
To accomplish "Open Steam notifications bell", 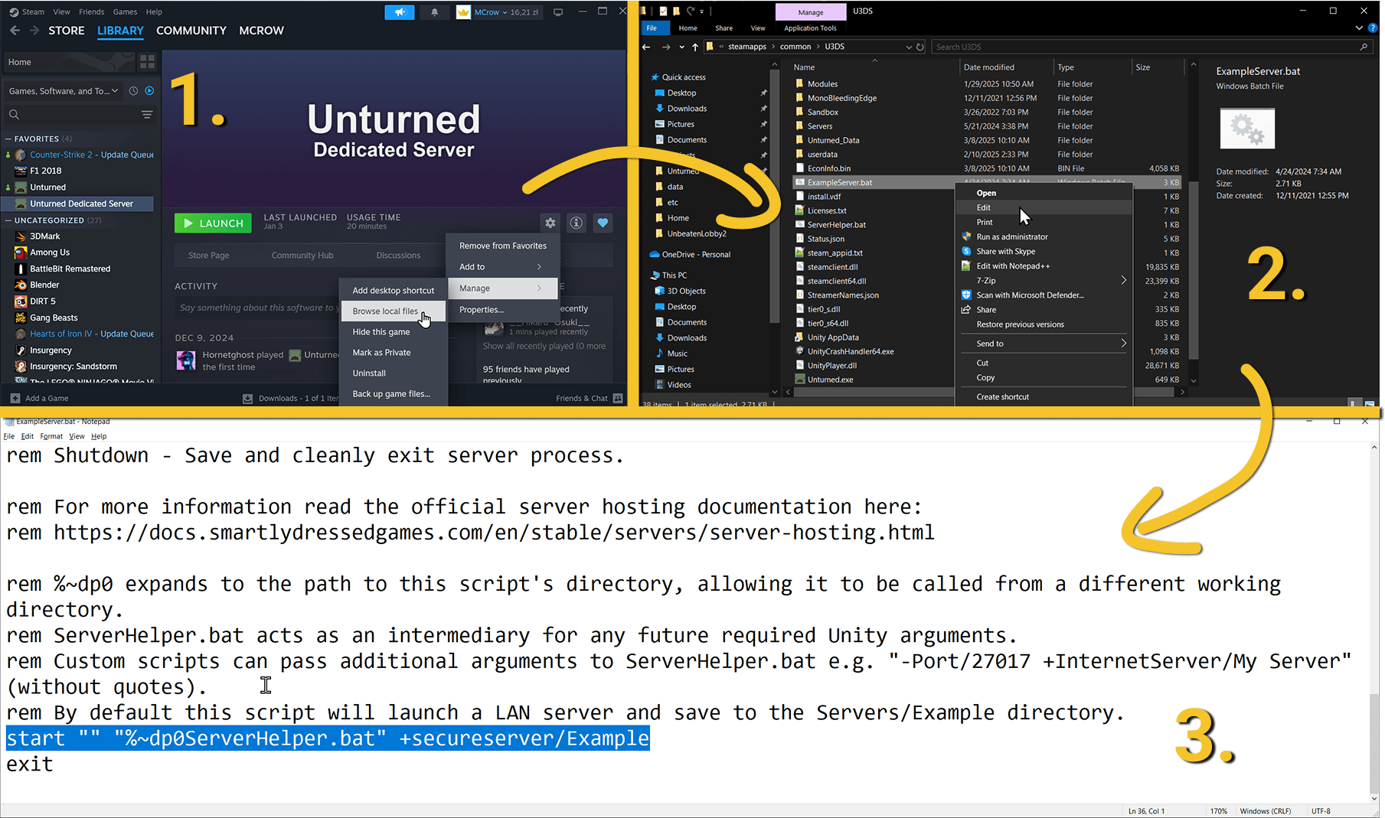I will pyautogui.click(x=433, y=11).
